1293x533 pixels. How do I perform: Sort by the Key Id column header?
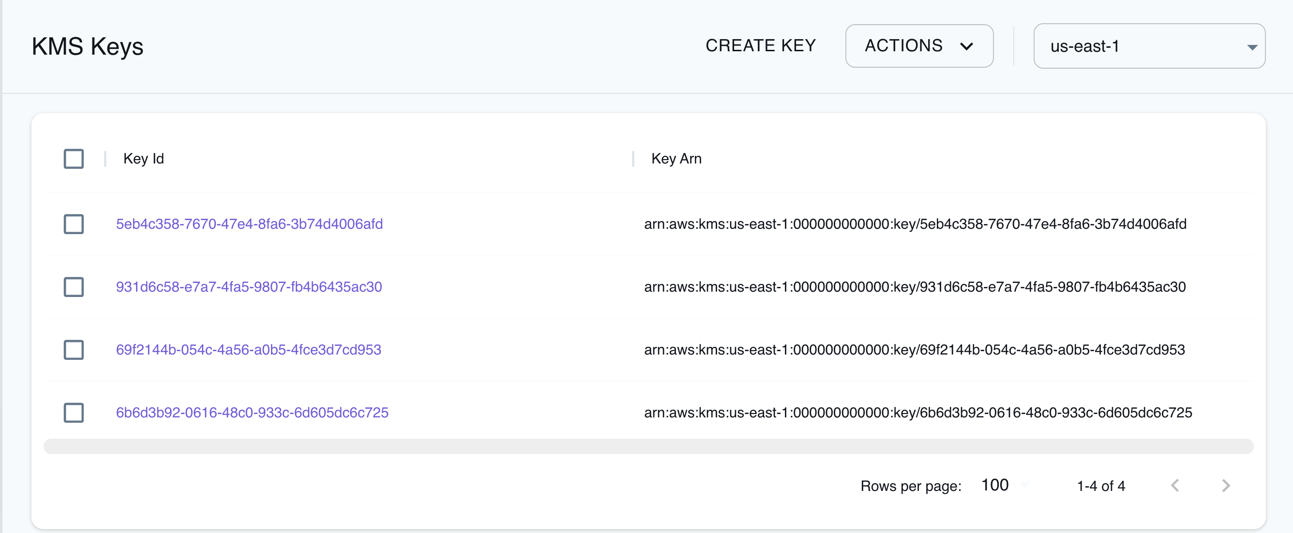[144, 159]
